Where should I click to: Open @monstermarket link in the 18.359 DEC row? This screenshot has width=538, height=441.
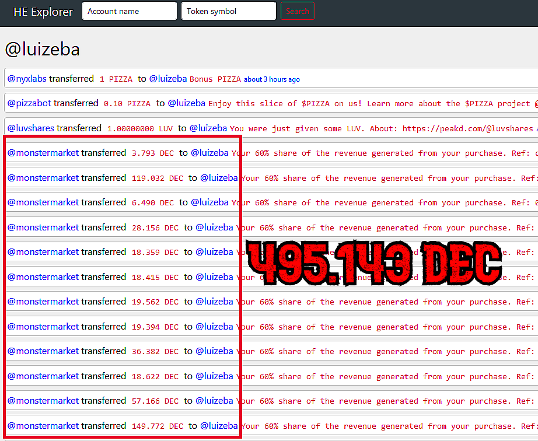(x=43, y=251)
